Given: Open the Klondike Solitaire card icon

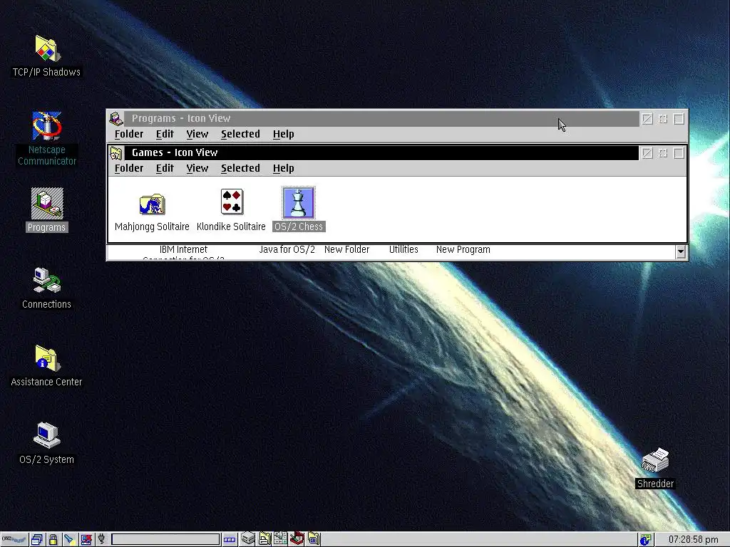Looking at the screenshot, I should (232, 202).
